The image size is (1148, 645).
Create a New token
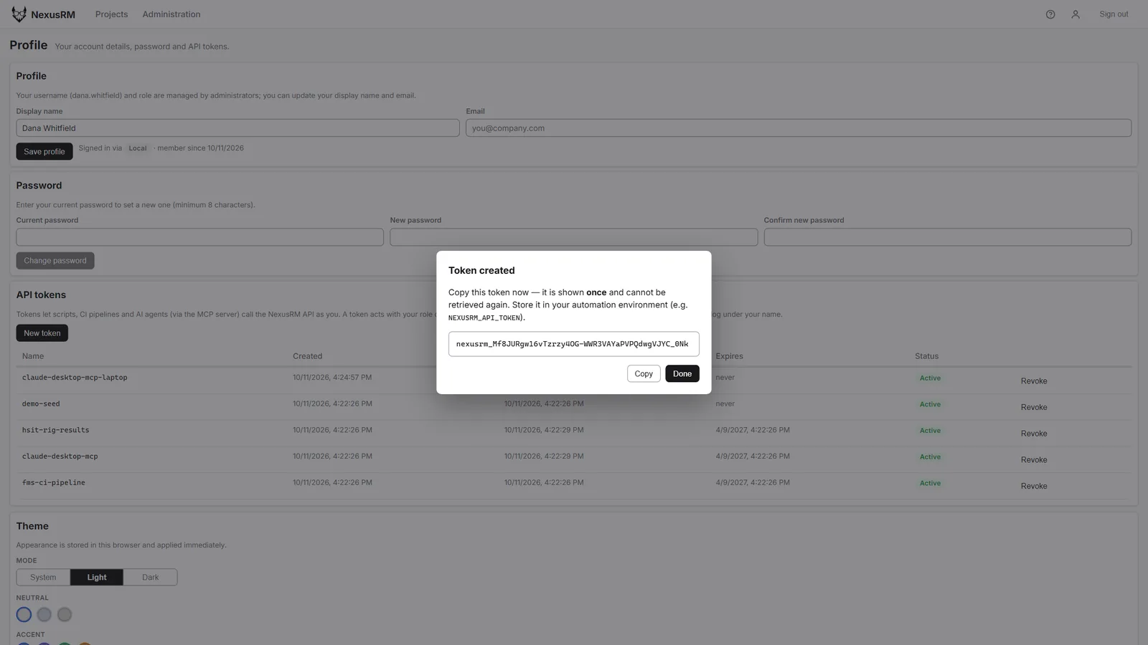tap(42, 333)
